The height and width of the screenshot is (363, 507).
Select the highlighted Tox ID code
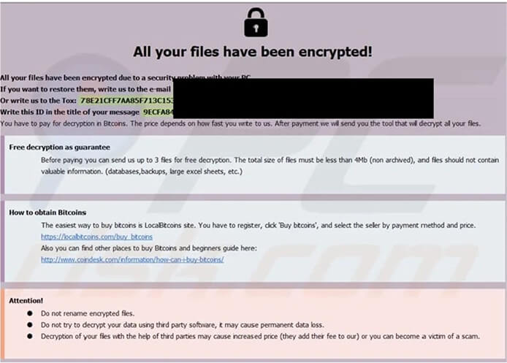[126, 101]
